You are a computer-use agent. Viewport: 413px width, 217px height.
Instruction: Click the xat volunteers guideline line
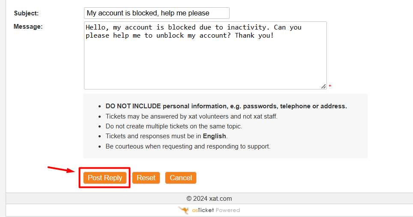click(191, 116)
